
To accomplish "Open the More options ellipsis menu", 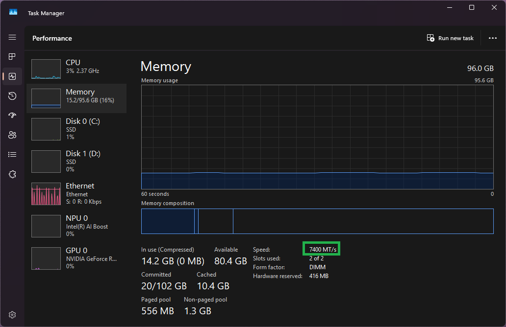I will tap(493, 38).
